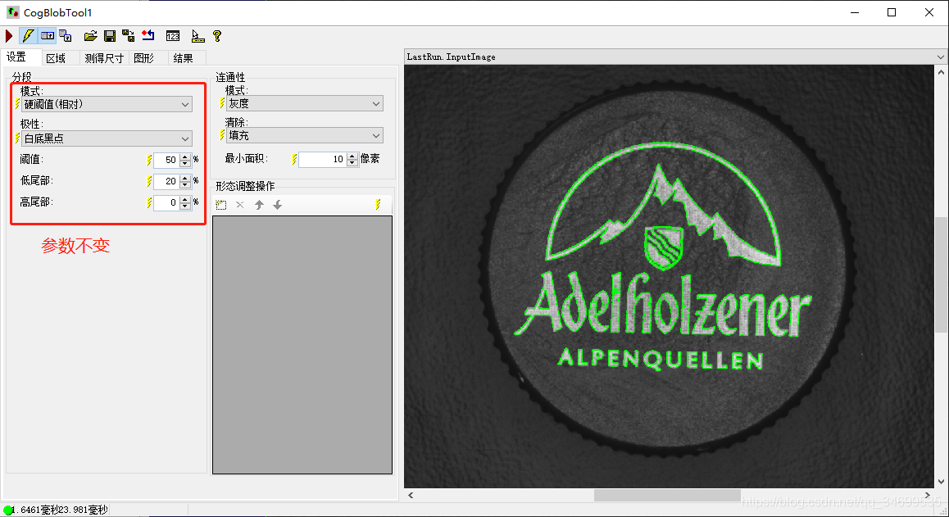Increase 阈值 with the up spinner
Screen dimensions: 949x517
(185, 156)
